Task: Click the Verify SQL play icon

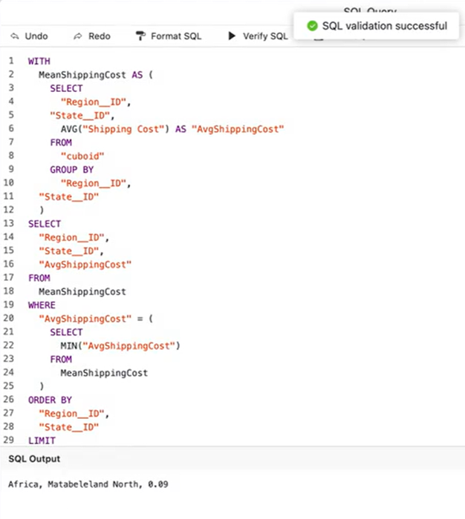Action: pyautogui.click(x=232, y=36)
